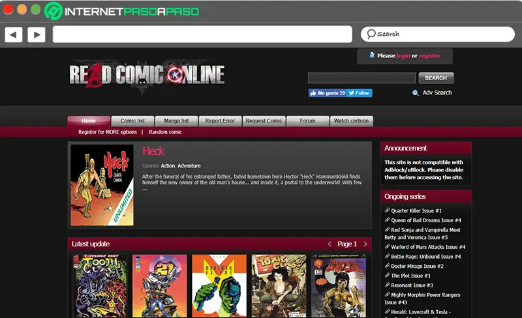The height and width of the screenshot is (318, 522).
Task: Click the link icon beside Doctor Mirage Issue #2
Action: (387, 266)
